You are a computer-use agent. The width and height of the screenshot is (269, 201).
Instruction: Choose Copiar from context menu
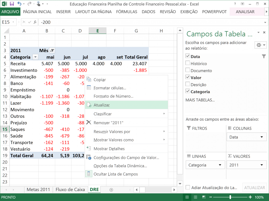tap(126, 80)
